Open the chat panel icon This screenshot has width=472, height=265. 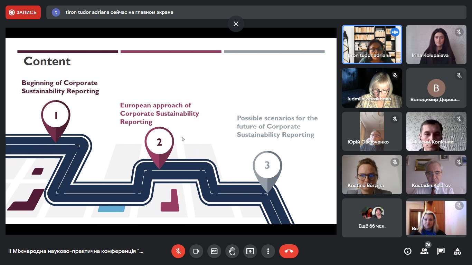point(441,251)
